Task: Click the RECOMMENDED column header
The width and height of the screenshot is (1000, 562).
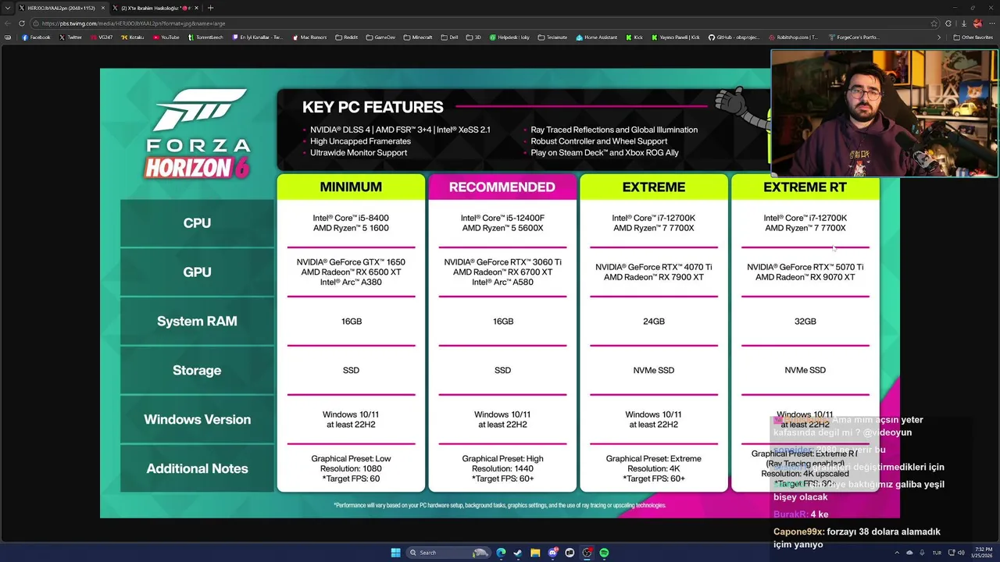Action: 502,187
